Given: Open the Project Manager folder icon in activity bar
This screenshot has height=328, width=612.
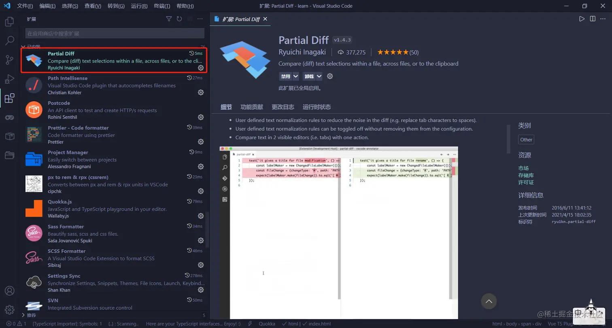Looking at the screenshot, I should (10, 155).
